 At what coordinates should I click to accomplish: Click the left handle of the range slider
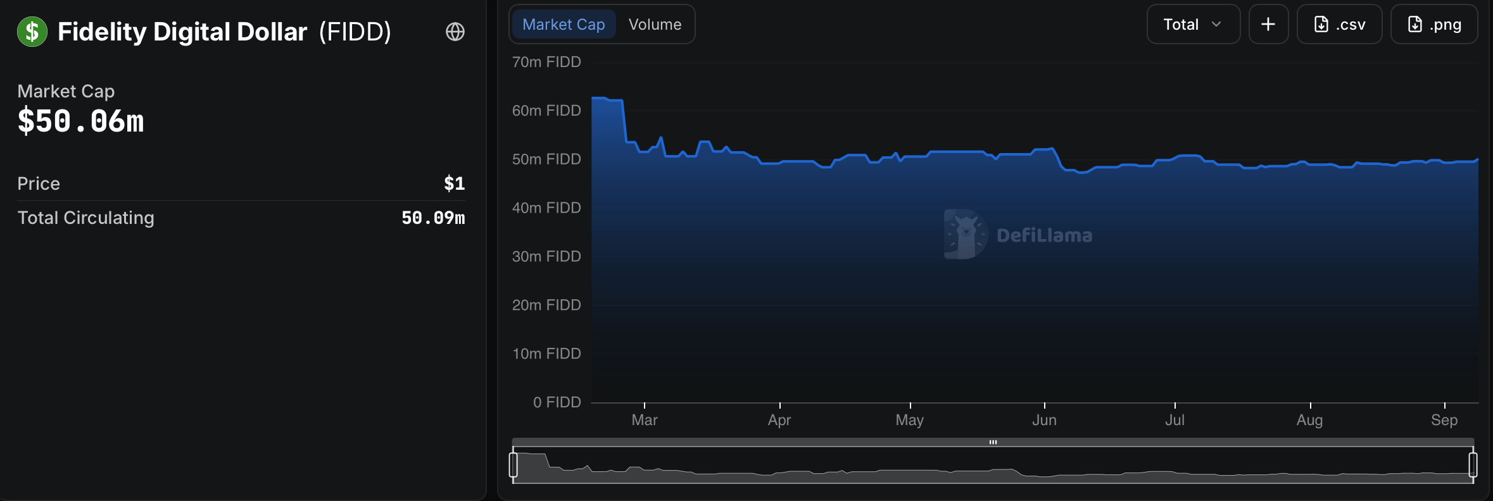513,465
